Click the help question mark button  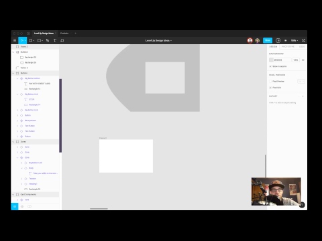click(302, 205)
